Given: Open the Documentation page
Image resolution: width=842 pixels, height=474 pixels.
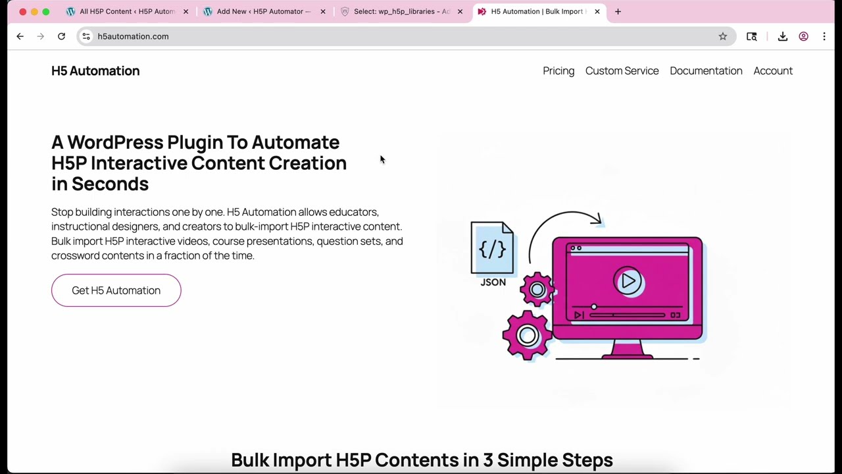Looking at the screenshot, I should click(x=706, y=70).
